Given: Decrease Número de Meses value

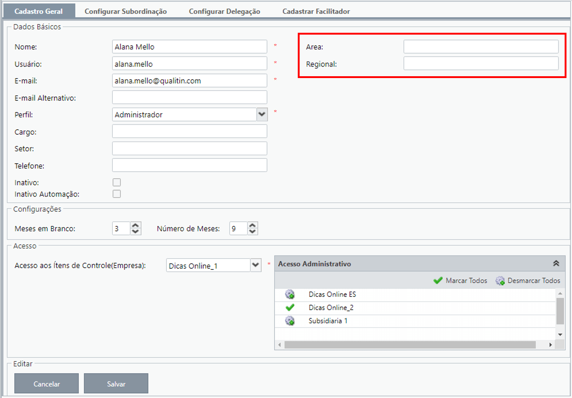Looking at the screenshot, I should coord(253,232).
